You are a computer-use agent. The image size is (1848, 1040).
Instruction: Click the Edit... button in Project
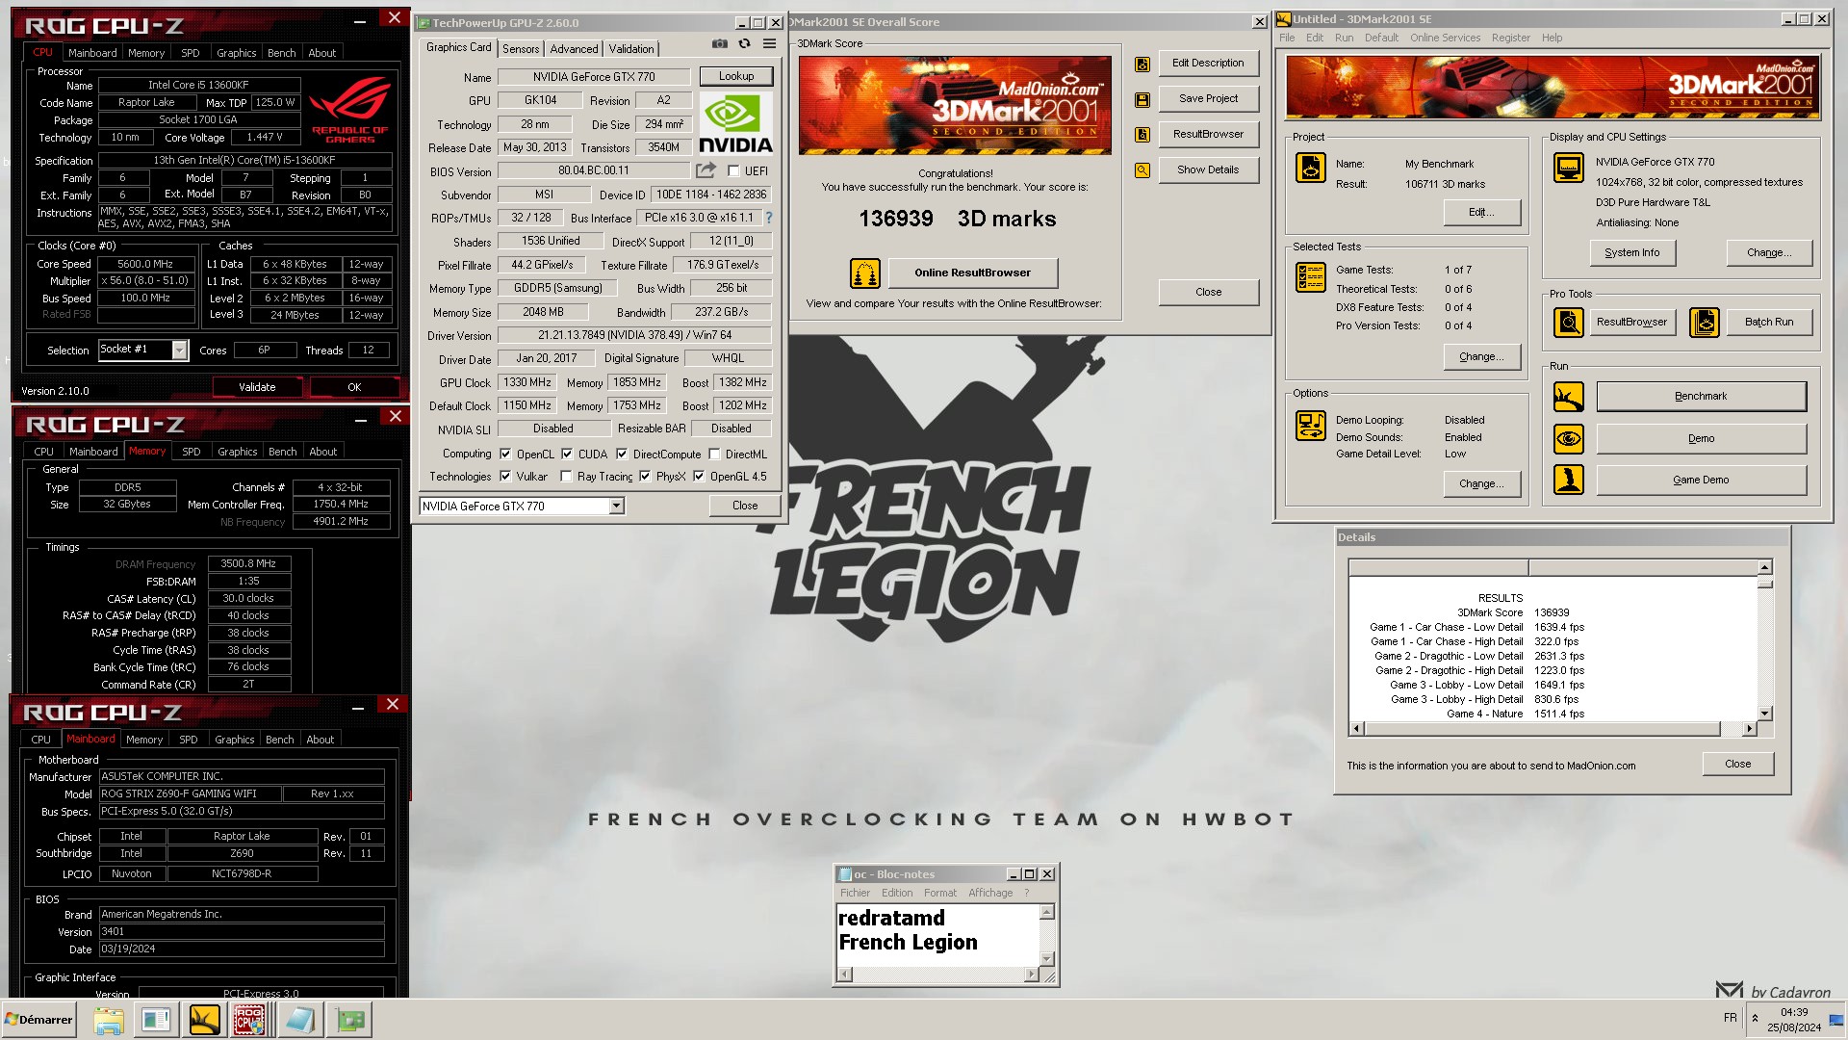pyautogui.click(x=1481, y=213)
